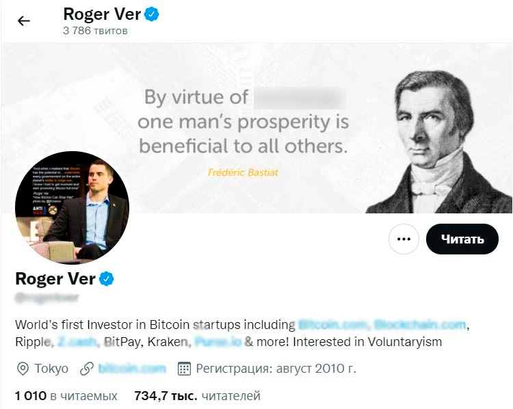Click the calendar icon by registration date
The width and height of the screenshot is (513, 409).
click(183, 369)
